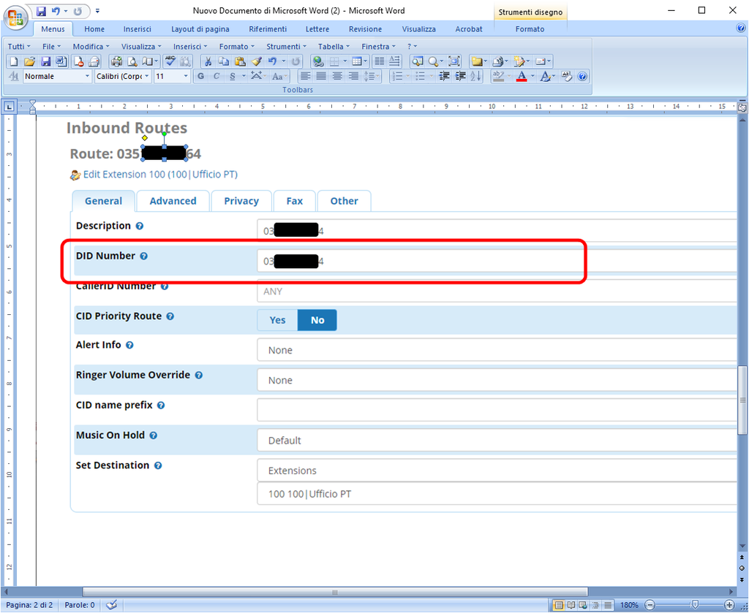Open the Revisione ribbon tab
Screen dimensions: 749x613
click(x=365, y=29)
